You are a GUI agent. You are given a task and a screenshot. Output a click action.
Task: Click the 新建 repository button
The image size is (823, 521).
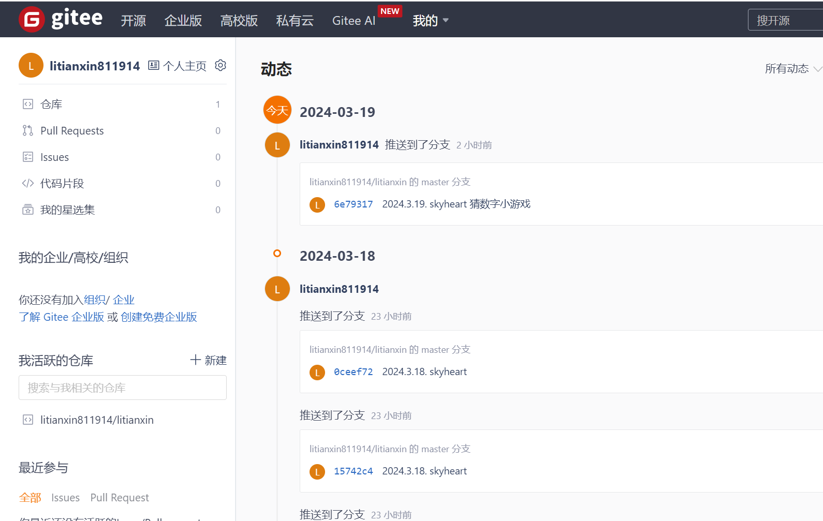(209, 360)
